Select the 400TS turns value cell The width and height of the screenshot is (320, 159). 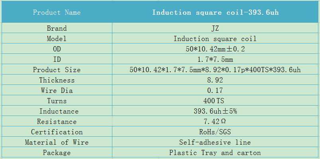[x=216, y=100]
